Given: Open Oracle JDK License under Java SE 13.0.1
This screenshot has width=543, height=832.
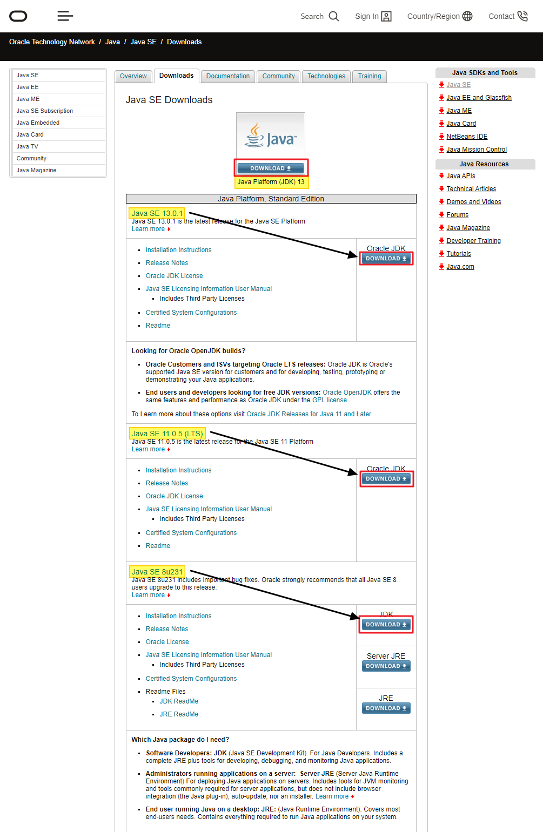Looking at the screenshot, I should [174, 276].
